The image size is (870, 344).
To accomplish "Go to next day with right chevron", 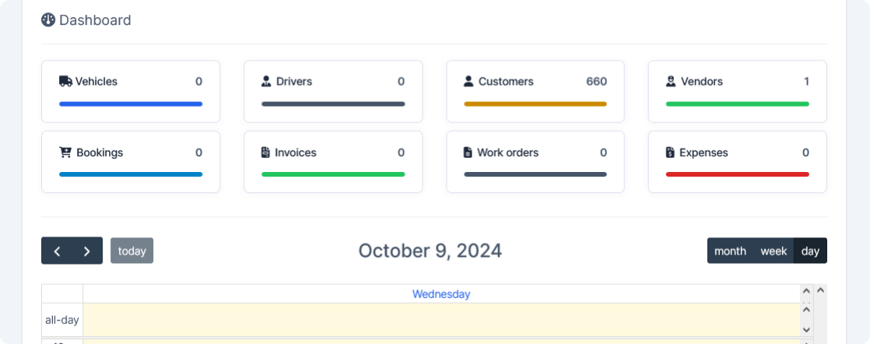I will (87, 251).
